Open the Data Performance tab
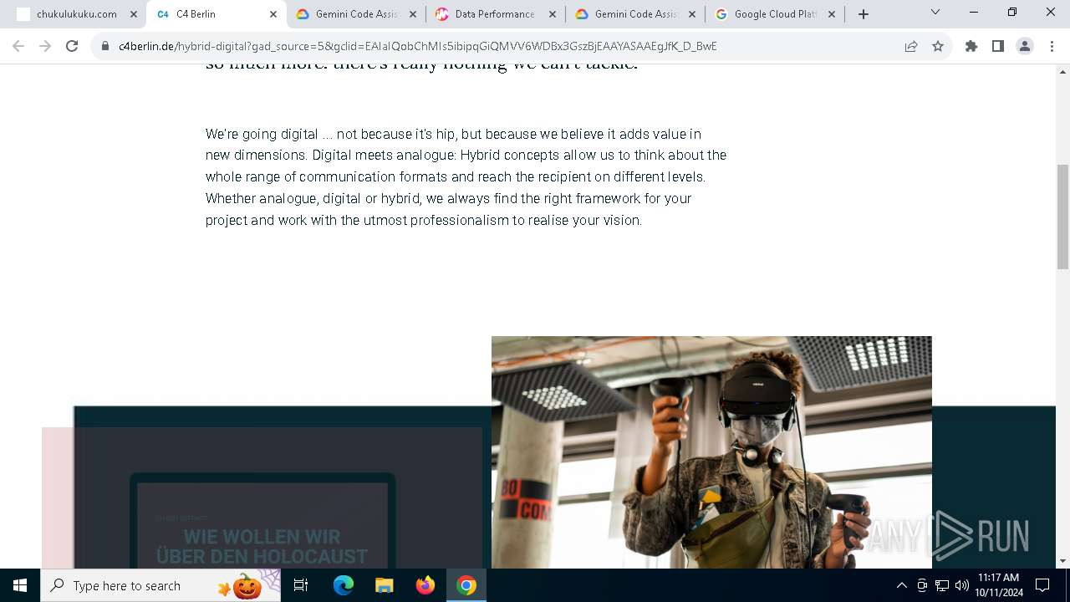The height and width of the screenshot is (602, 1070). pos(495,14)
